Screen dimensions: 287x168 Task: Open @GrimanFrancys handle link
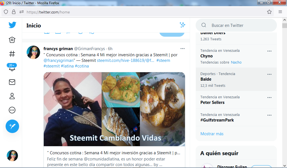(89, 49)
